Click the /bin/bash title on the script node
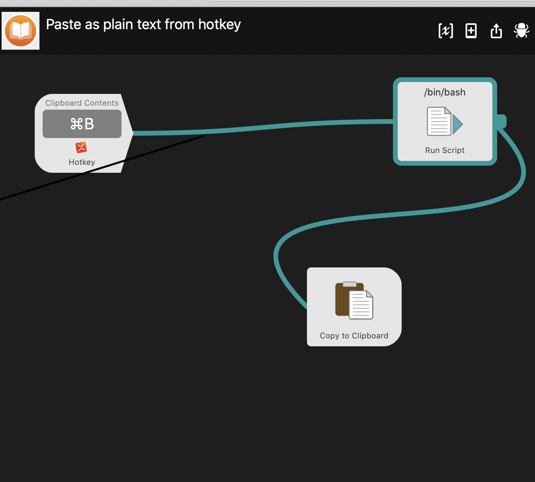 pyautogui.click(x=445, y=92)
